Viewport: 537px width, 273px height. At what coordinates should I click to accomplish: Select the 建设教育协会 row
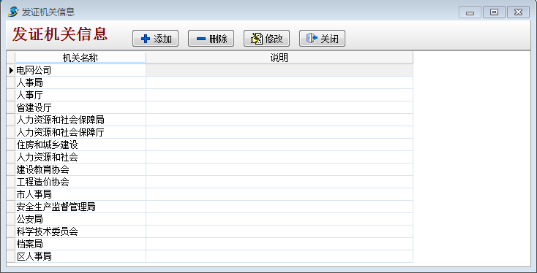pyautogui.click(x=80, y=169)
